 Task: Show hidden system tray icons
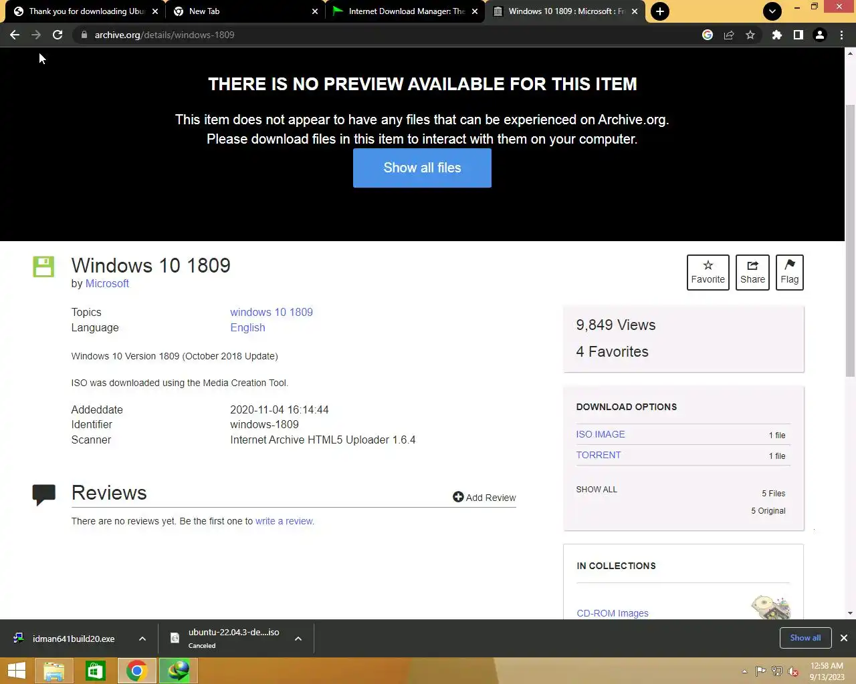(x=744, y=671)
